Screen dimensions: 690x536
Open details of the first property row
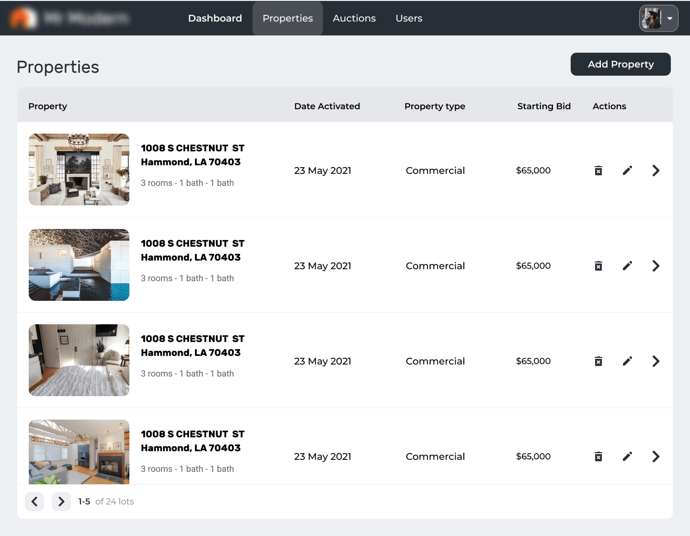point(655,170)
